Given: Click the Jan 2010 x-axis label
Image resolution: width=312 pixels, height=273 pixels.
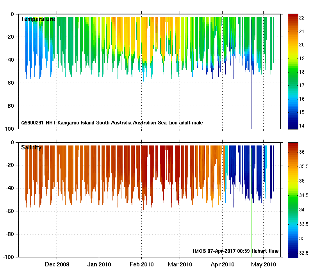Looking at the screenshot, I should coord(99,264).
